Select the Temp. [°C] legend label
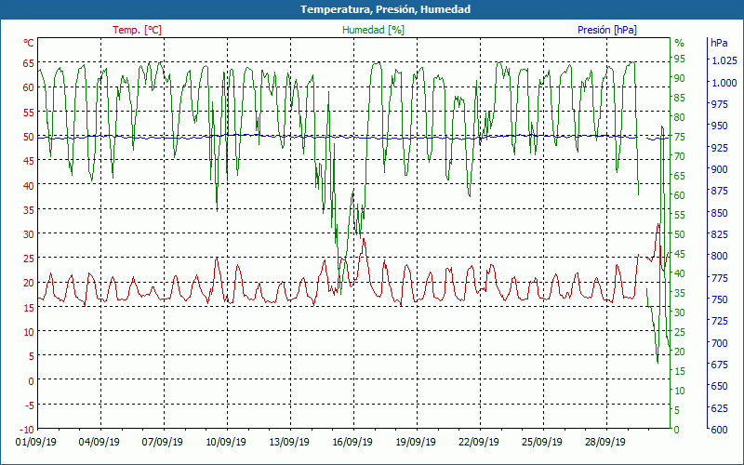 tap(137, 30)
